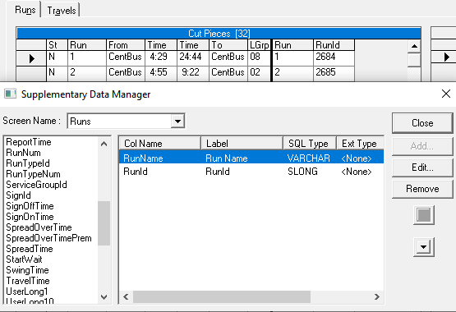The height and width of the screenshot is (312, 456).
Task: Click the down-arrow button below the gray square
Action: [424, 247]
